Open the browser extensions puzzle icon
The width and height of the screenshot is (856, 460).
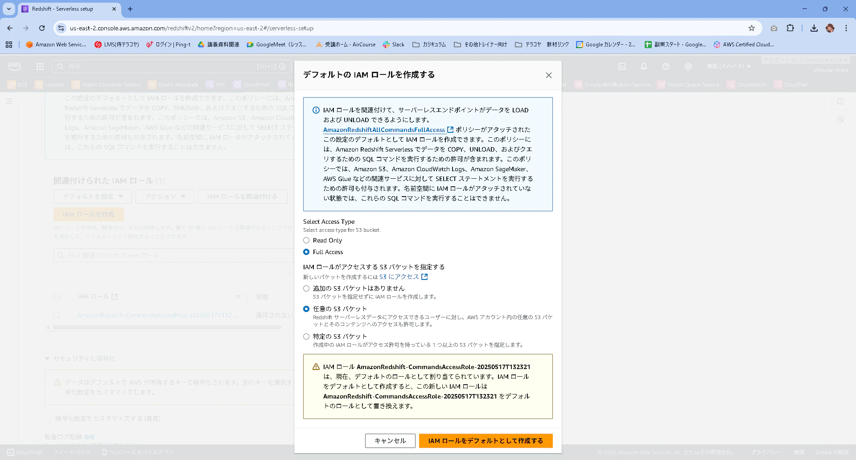[x=790, y=28]
